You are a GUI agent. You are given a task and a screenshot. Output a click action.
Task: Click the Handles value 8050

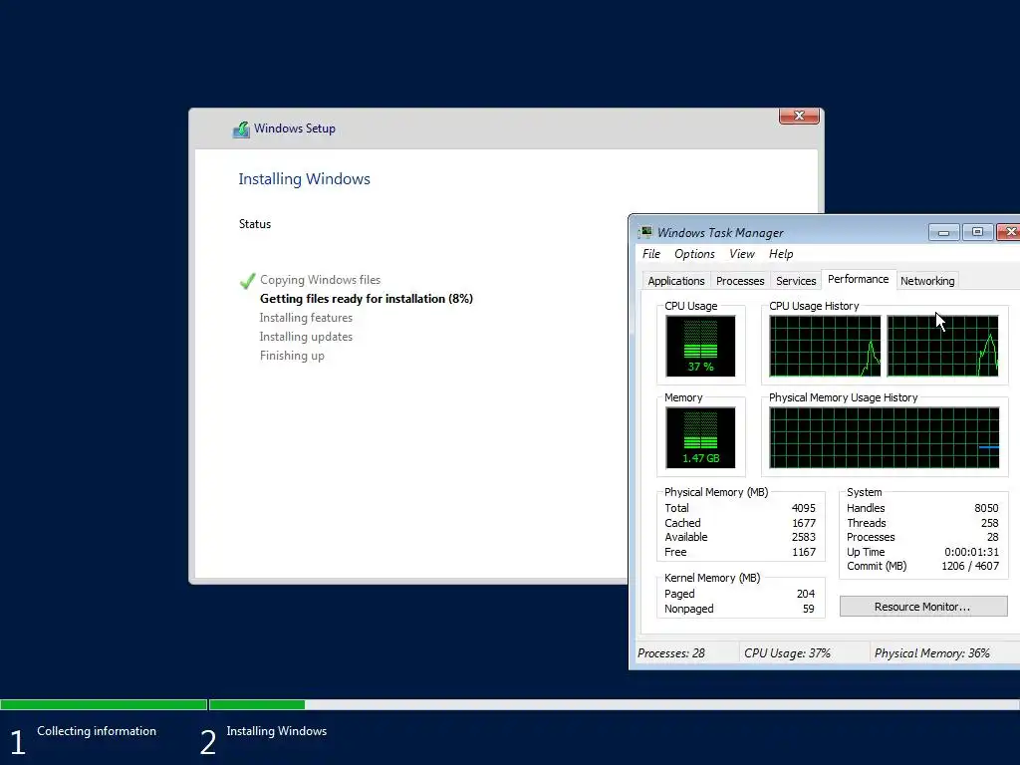click(x=986, y=508)
